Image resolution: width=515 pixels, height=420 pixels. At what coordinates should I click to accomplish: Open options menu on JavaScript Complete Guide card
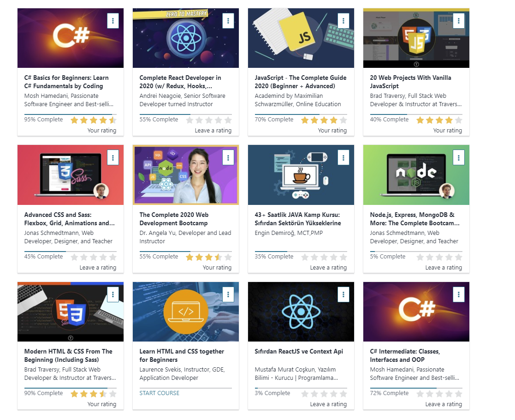coord(343,21)
